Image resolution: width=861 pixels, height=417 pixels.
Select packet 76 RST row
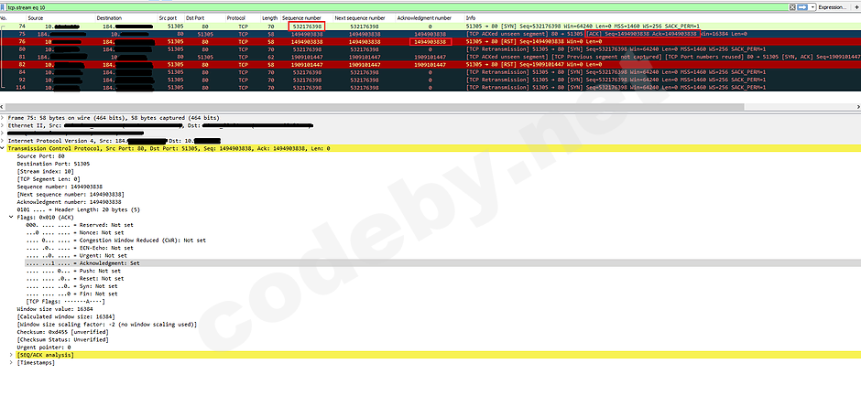coord(430,42)
